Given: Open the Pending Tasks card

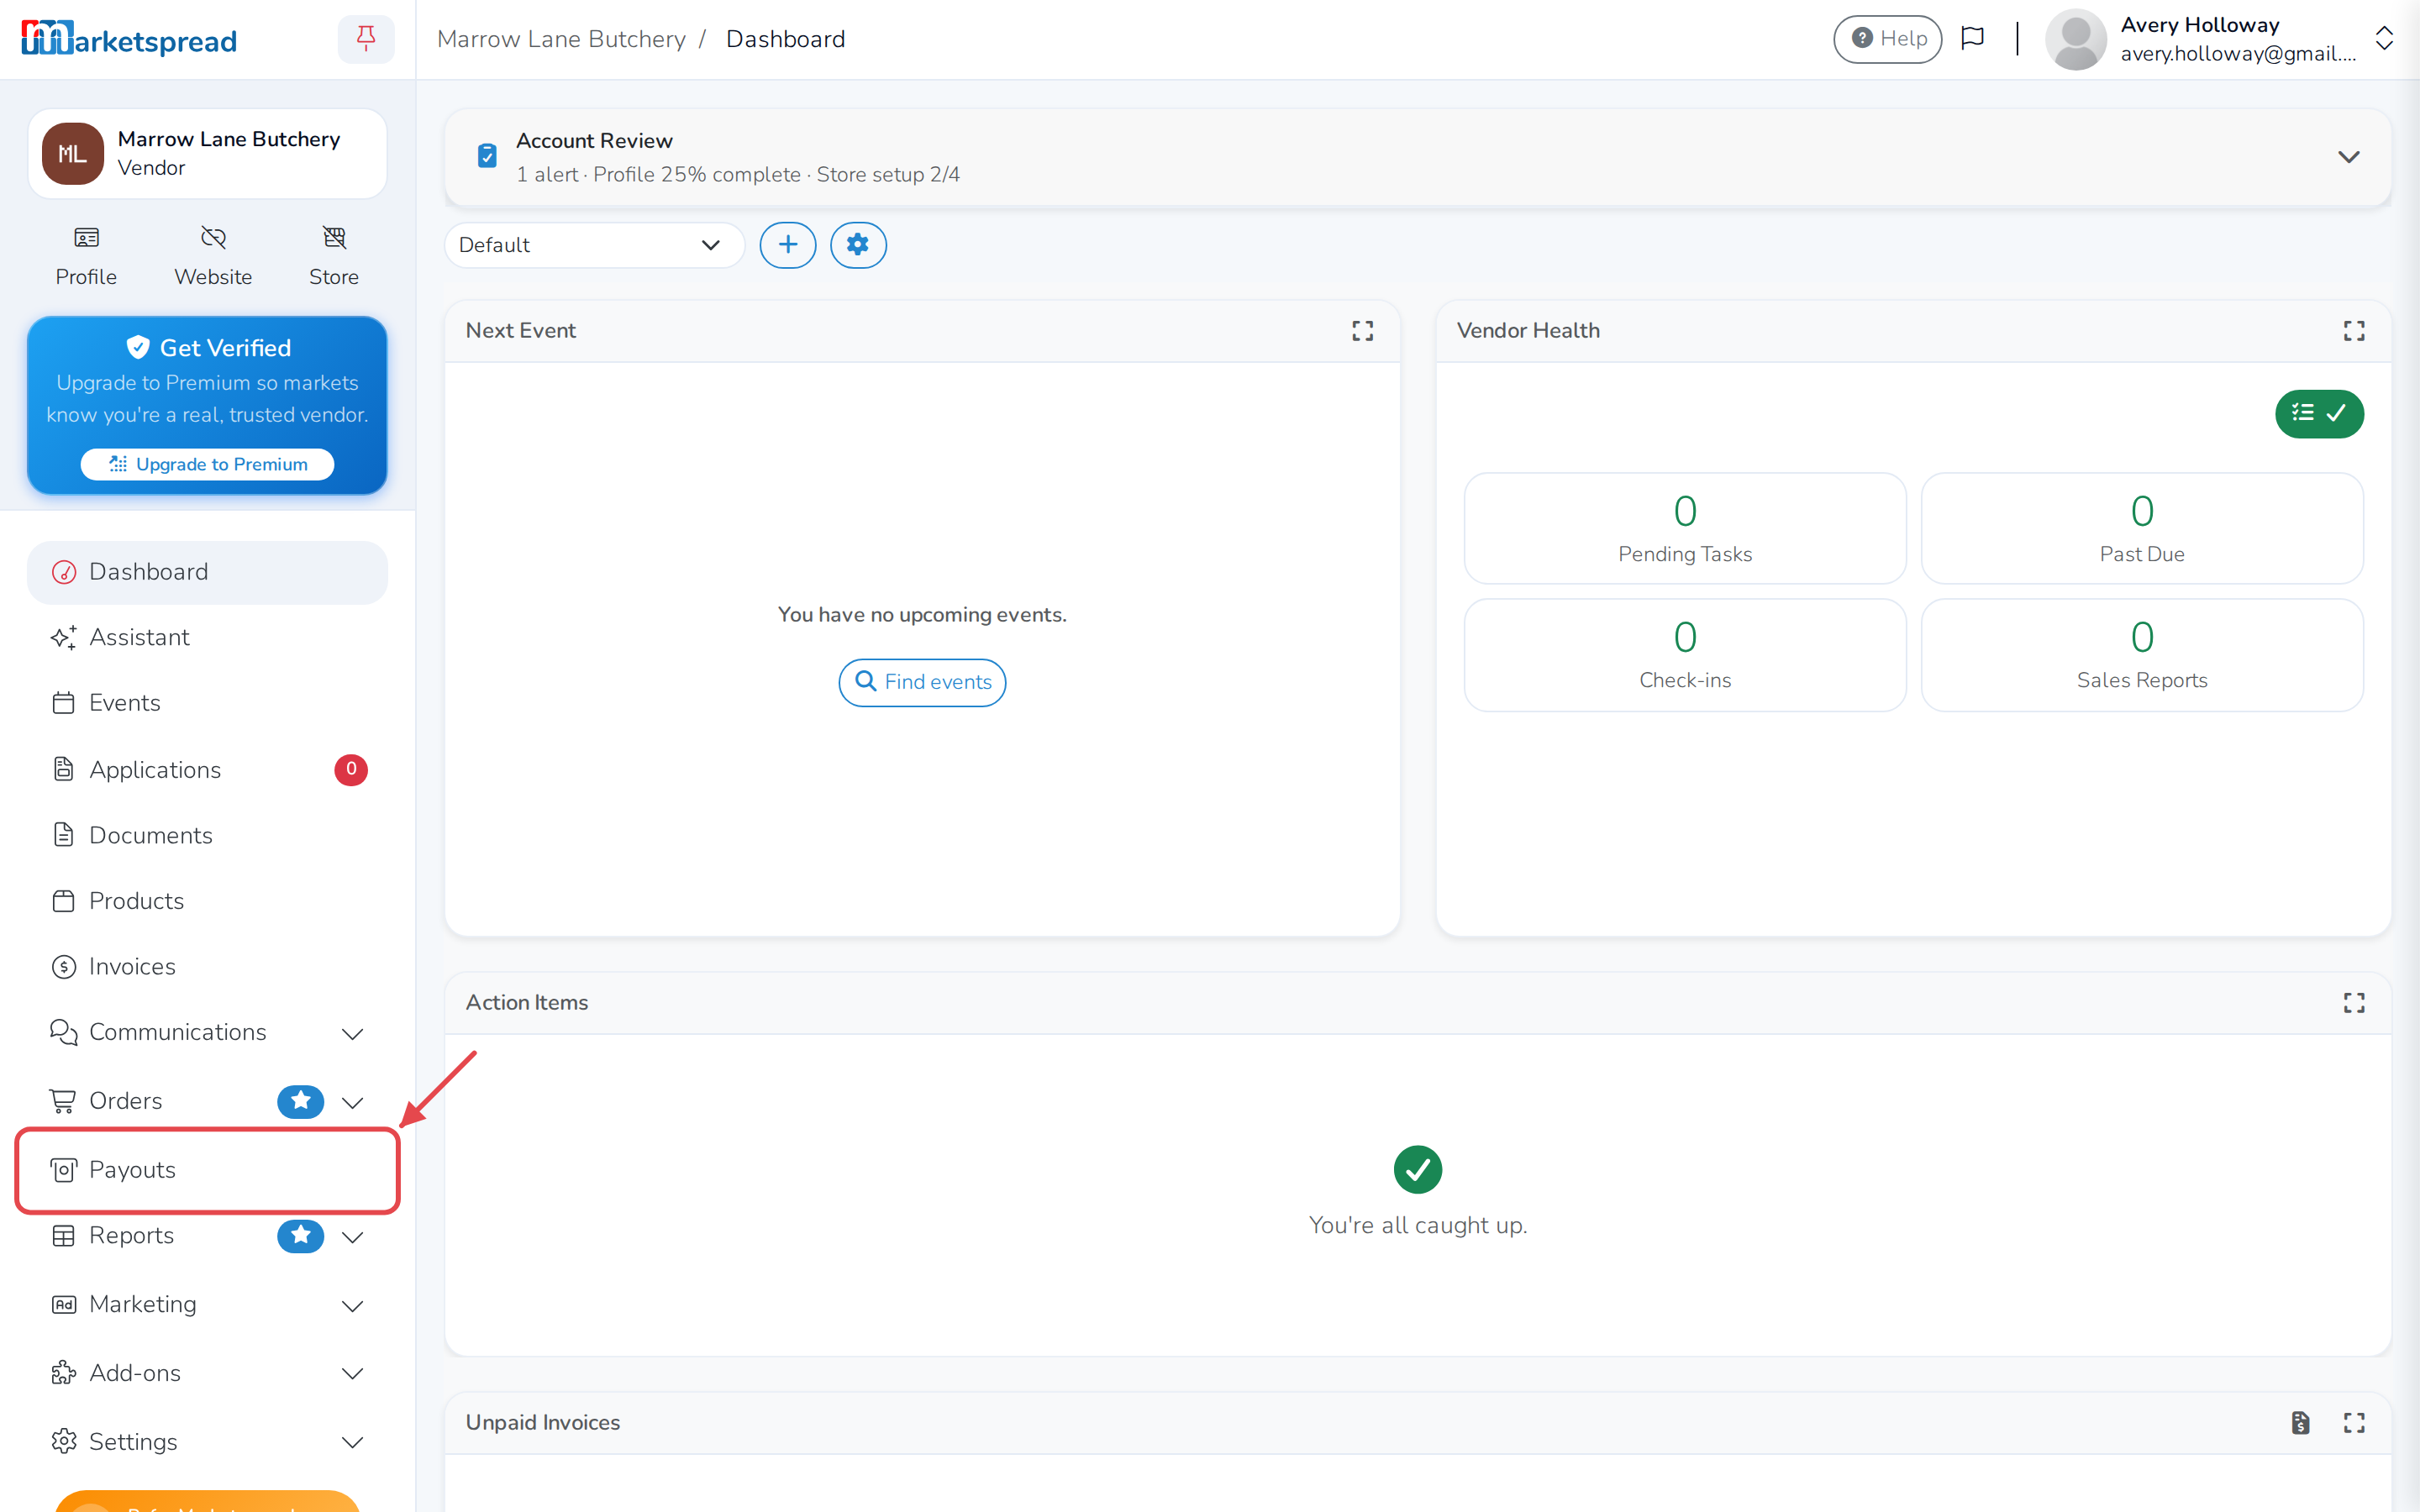Looking at the screenshot, I should (1685, 528).
